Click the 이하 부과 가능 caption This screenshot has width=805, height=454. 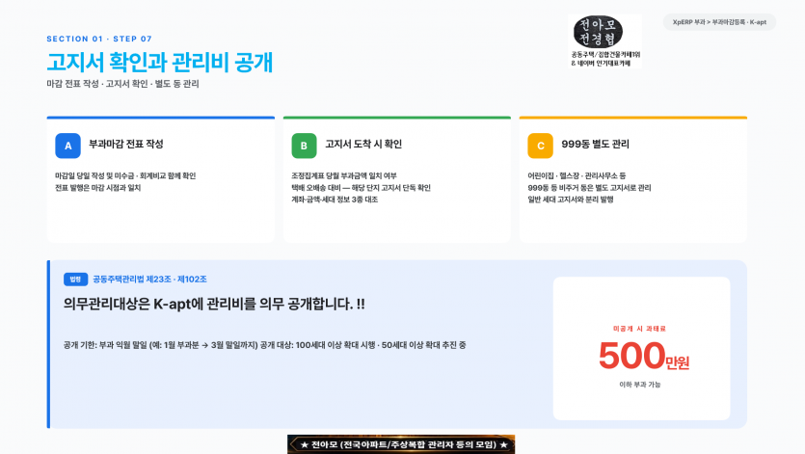tap(640, 385)
